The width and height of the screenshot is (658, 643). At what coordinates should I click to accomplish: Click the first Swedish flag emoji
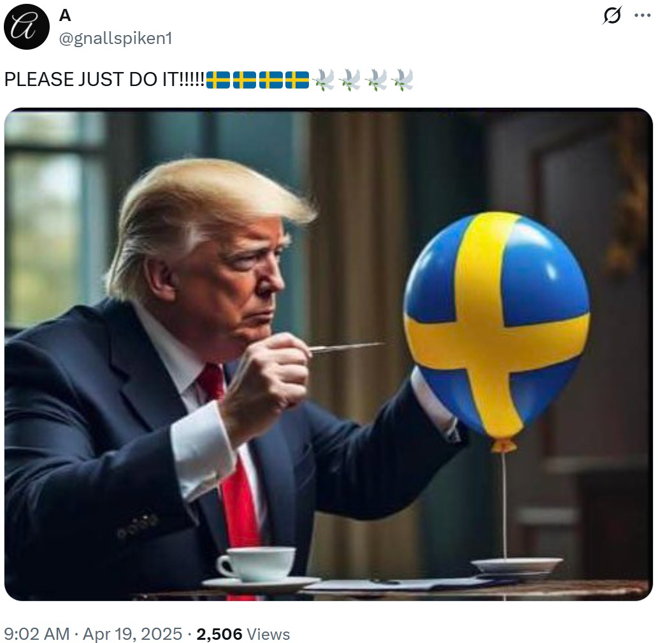coord(218,80)
